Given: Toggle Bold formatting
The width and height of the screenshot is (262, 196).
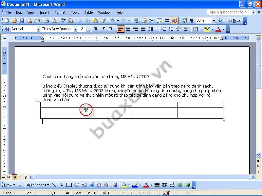Looking at the screenshot, I should coord(96,29).
